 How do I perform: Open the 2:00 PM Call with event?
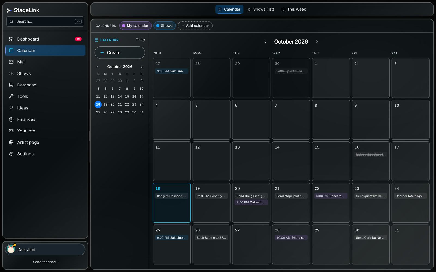(251, 202)
